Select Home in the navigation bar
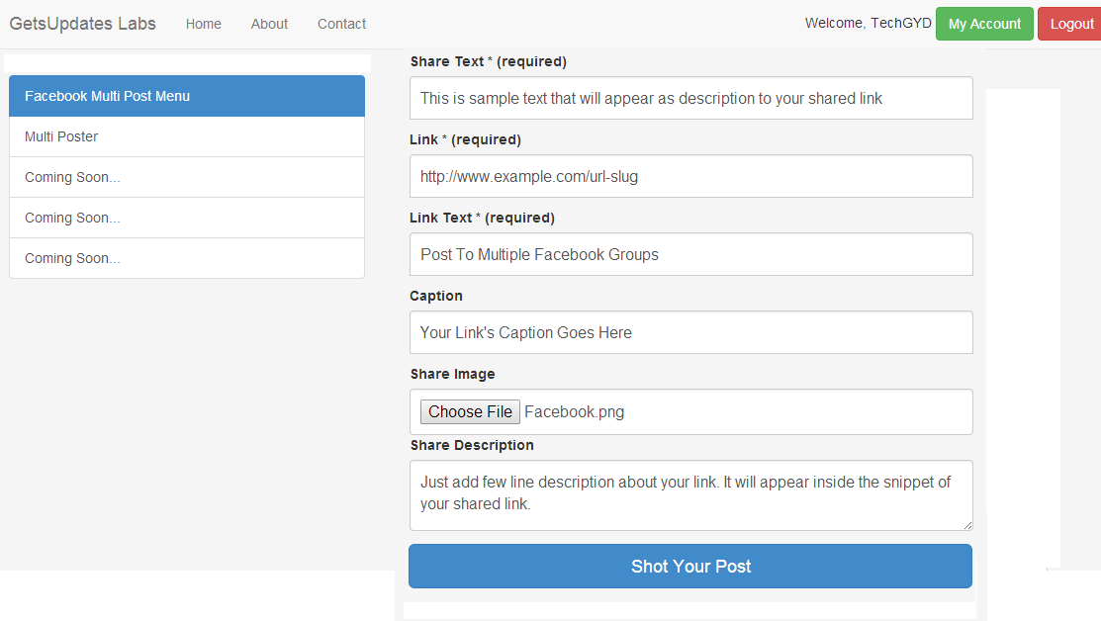The width and height of the screenshot is (1101, 621). (x=203, y=23)
